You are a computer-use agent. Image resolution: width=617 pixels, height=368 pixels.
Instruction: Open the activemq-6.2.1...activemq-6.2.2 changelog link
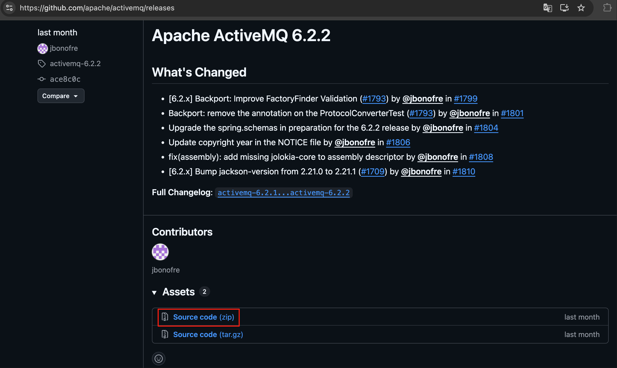(x=284, y=193)
